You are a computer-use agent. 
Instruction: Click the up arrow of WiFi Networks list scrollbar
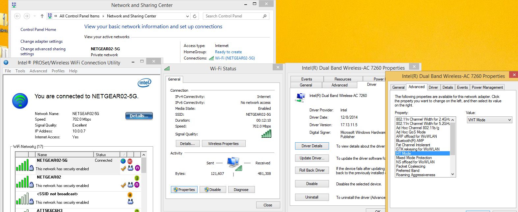pos(144,154)
